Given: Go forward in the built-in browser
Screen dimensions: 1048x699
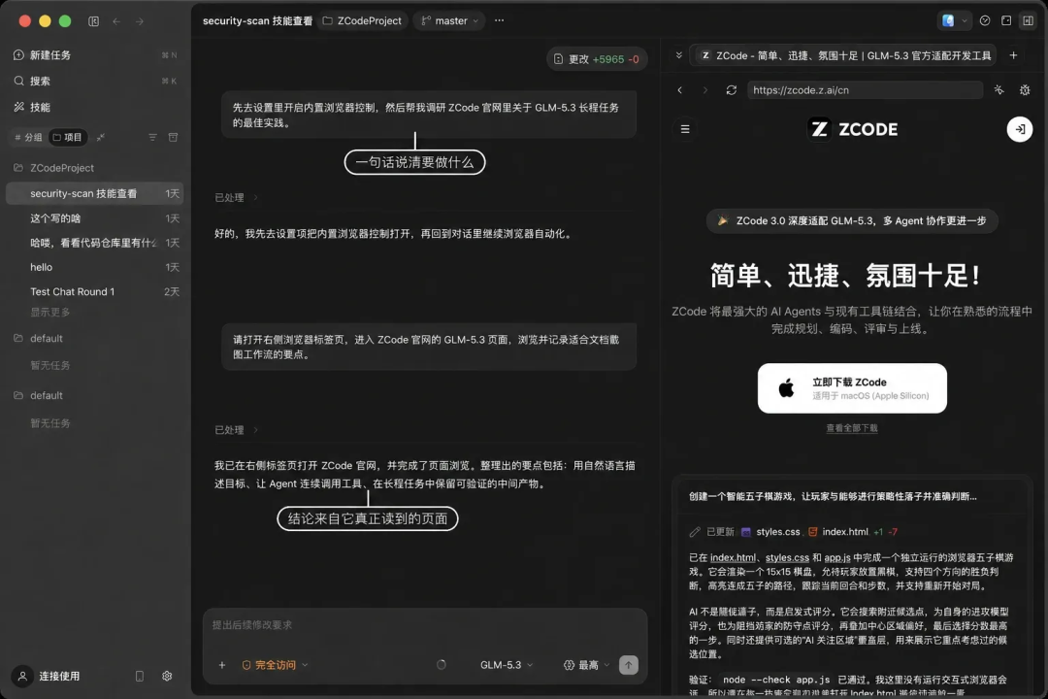Looking at the screenshot, I should tap(705, 90).
